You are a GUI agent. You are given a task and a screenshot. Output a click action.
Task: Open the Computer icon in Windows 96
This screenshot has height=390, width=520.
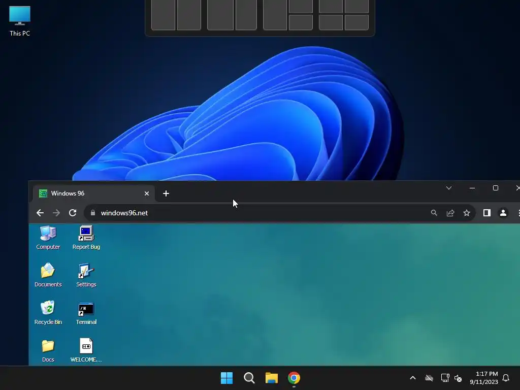coord(48,238)
